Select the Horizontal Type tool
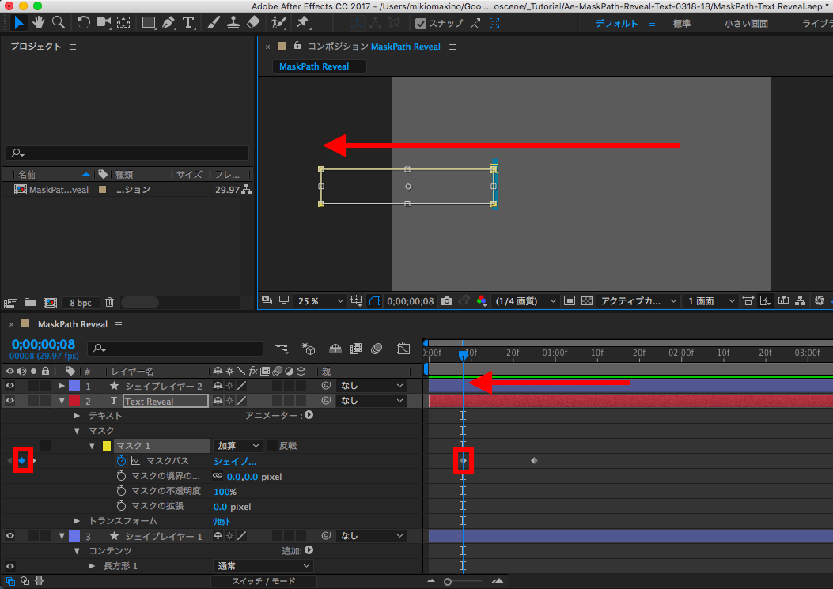Image resolution: width=833 pixels, height=589 pixels. click(188, 23)
